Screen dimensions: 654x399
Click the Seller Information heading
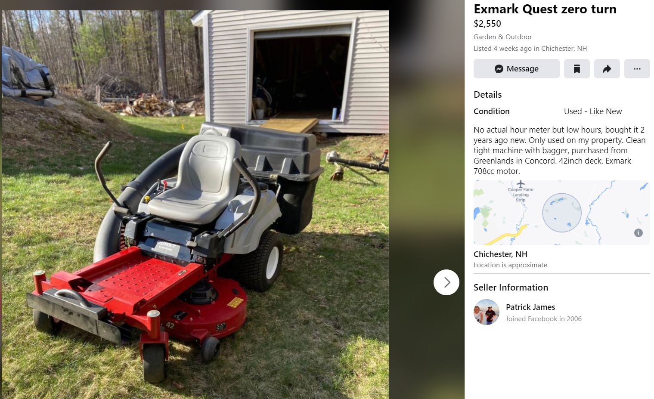511,288
